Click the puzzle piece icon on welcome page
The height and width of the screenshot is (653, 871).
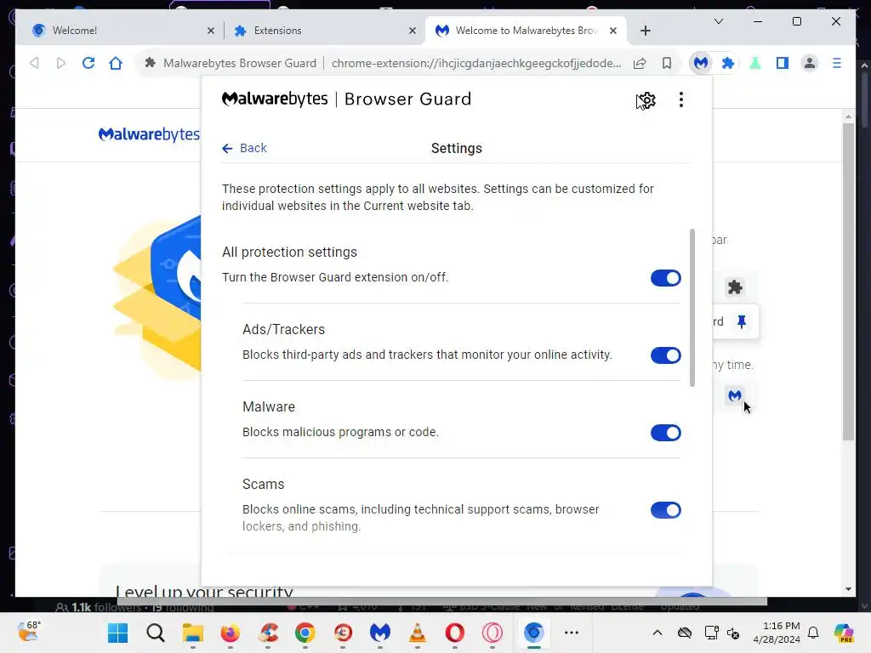pos(735,287)
